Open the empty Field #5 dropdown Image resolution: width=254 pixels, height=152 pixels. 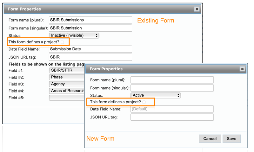point(67,98)
